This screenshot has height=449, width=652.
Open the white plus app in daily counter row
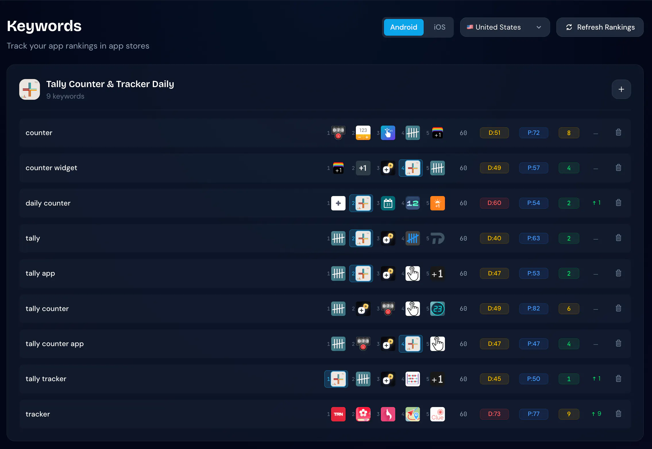tap(338, 203)
